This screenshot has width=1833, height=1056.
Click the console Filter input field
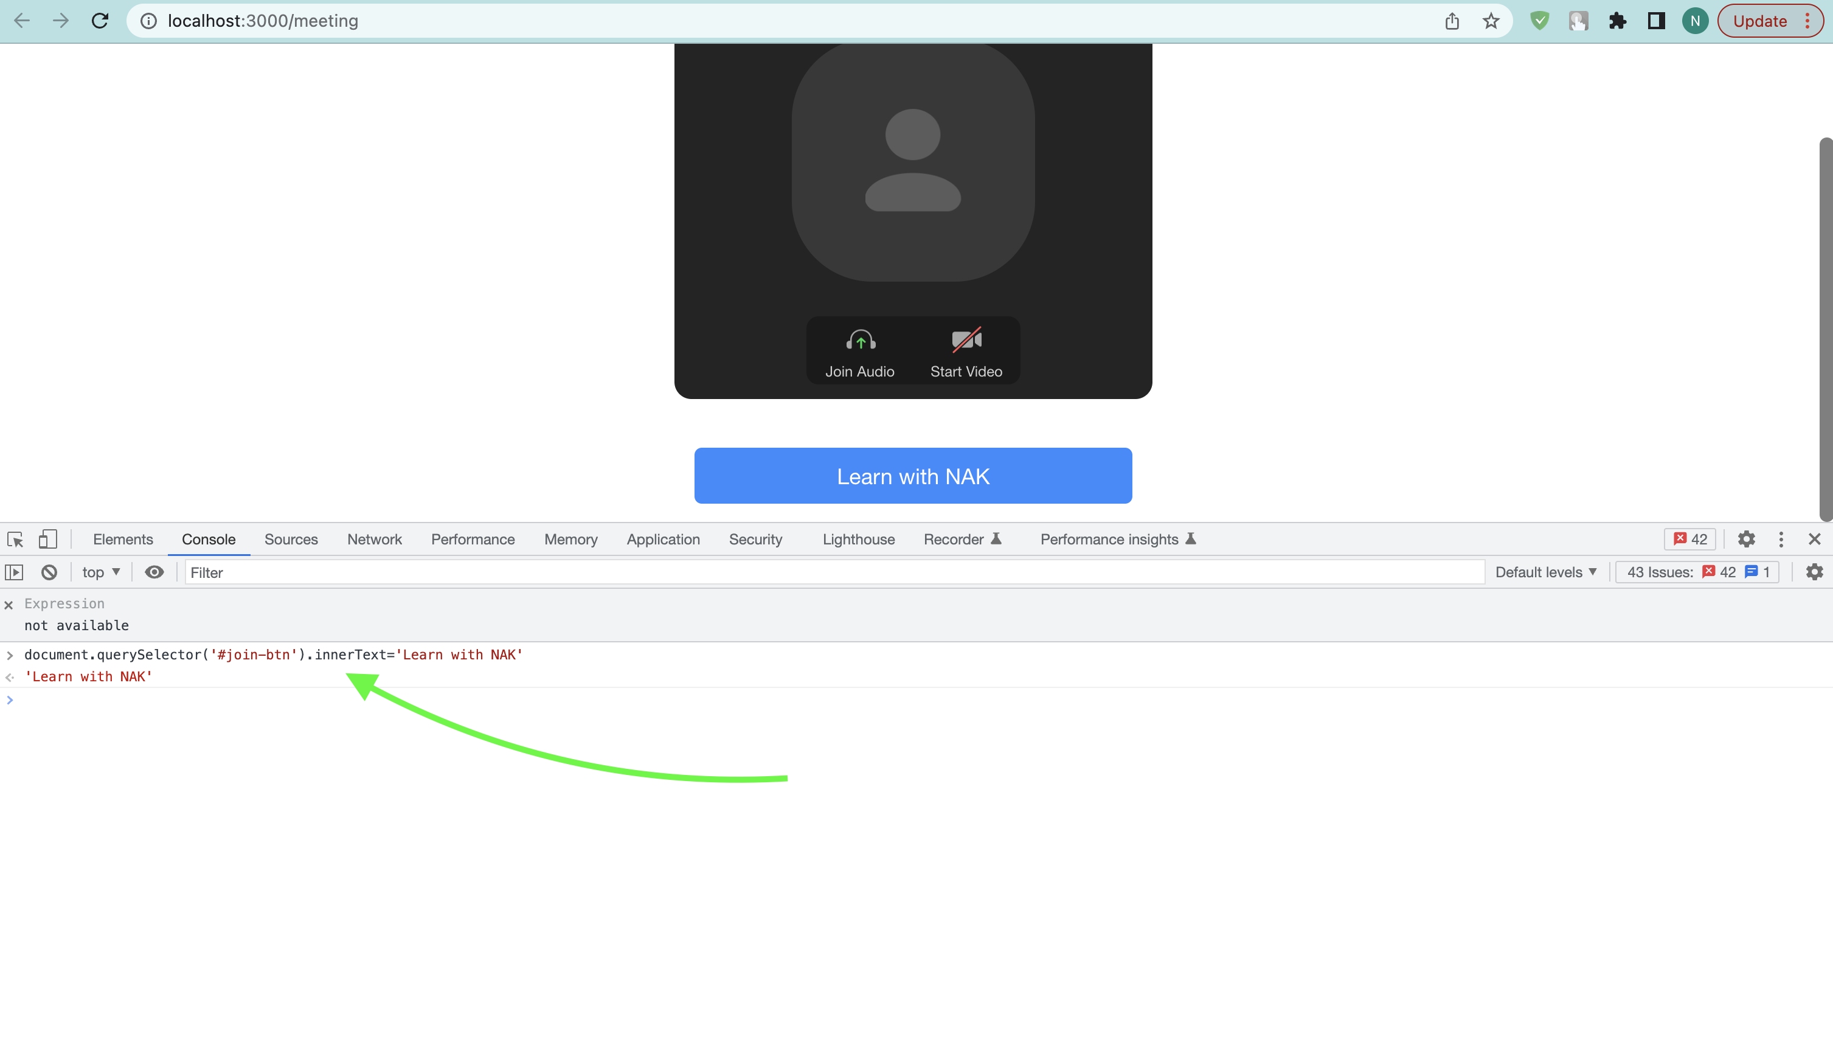[x=834, y=572]
